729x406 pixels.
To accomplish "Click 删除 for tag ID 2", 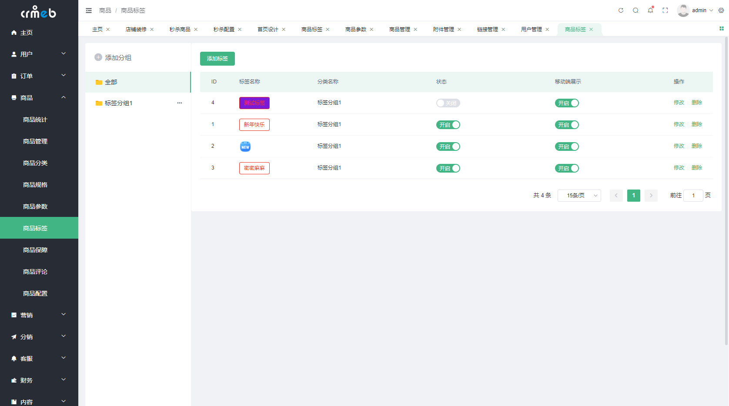I will [x=697, y=146].
